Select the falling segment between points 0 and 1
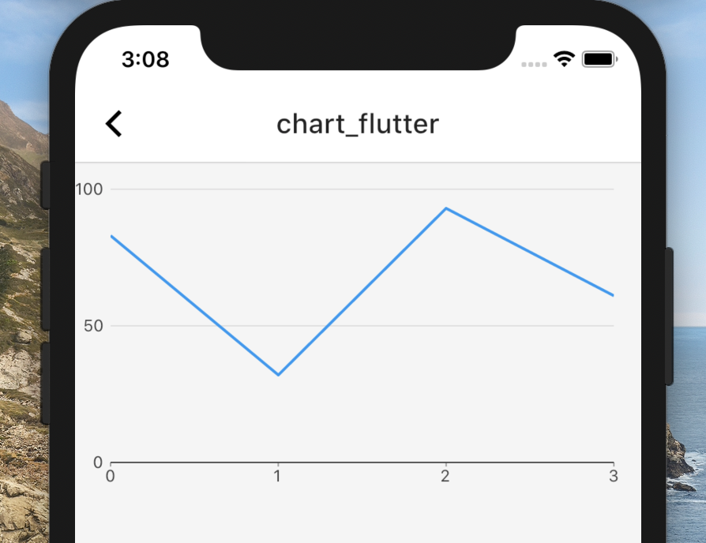 (194, 305)
